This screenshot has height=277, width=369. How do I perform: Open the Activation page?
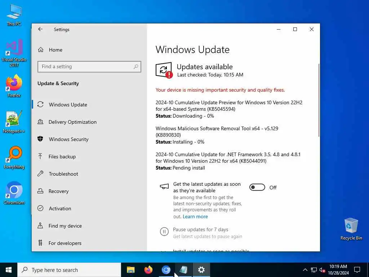[x=89, y=208]
